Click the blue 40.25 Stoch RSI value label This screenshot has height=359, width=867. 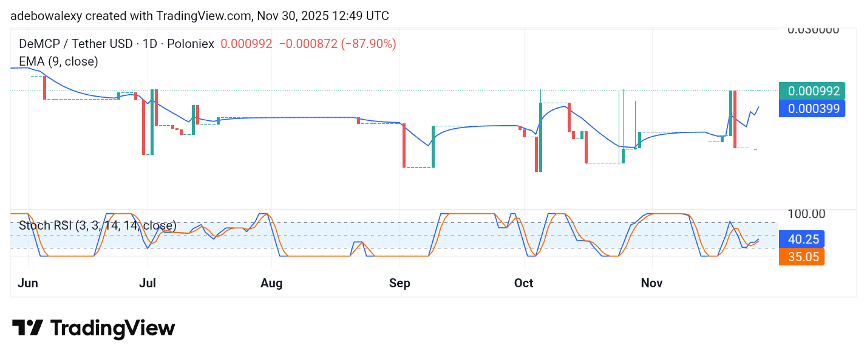tap(803, 239)
